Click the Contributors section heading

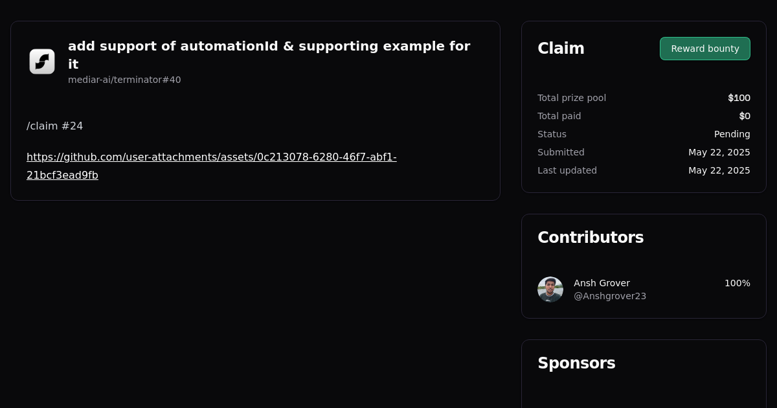point(591,237)
